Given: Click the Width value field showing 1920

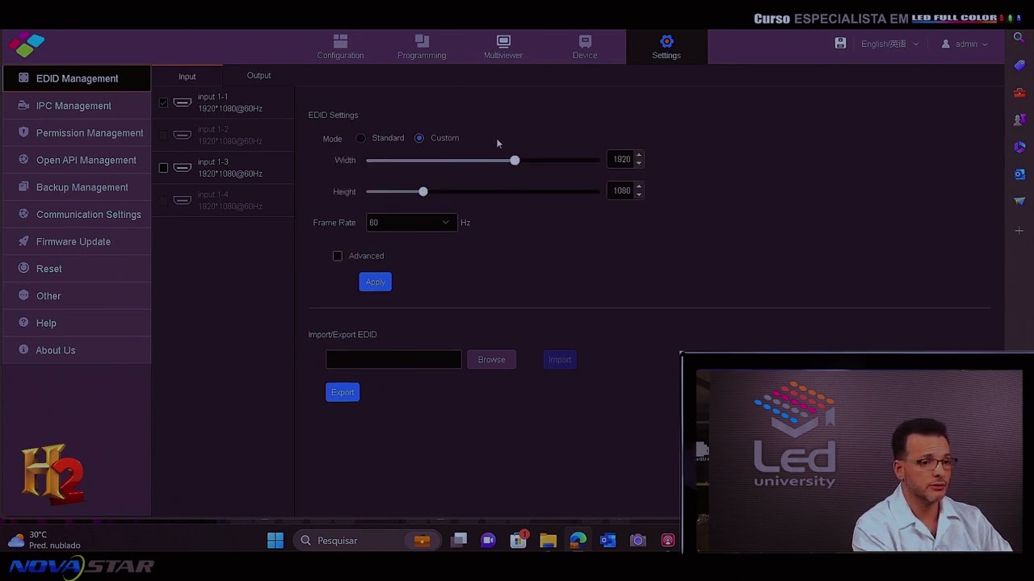Looking at the screenshot, I should (x=620, y=159).
